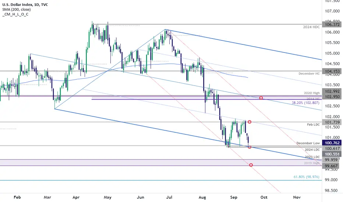The image size is (343, 202).
Task: Click the 106.000 price axis value
Action: [x=332, y=32]
